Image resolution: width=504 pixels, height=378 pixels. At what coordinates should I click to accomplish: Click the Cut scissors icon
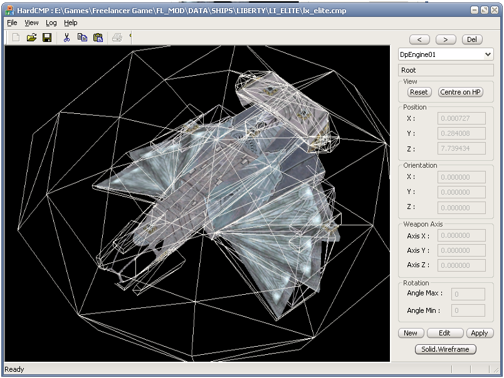(x=66, y=38)
